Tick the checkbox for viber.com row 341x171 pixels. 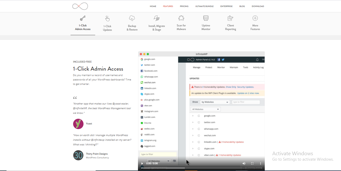(199, 155)
